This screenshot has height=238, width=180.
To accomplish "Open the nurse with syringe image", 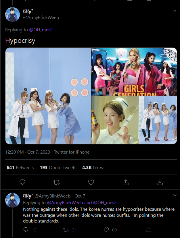I will pos(115,120).
